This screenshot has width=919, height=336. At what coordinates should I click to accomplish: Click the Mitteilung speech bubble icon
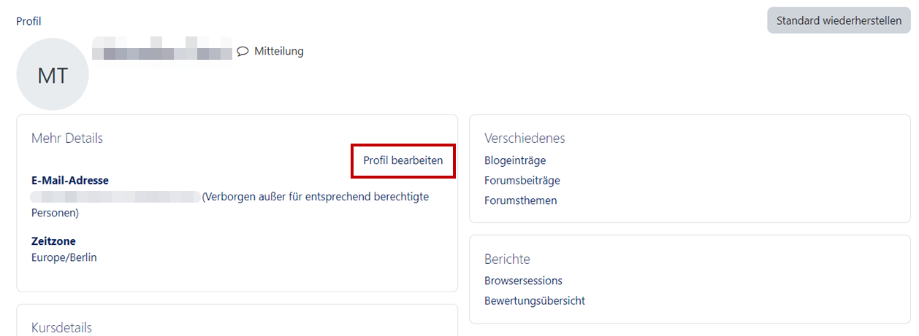click(x=243, y=52)
